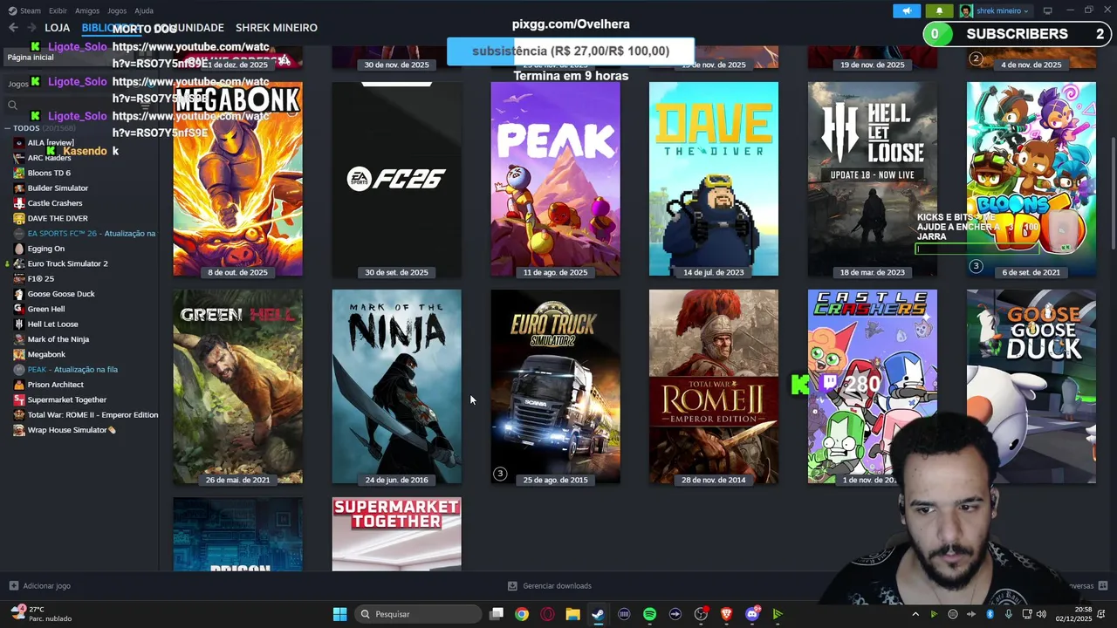Select Builder Simulator in the game list
Viewport: 1117px width, 628px height.
coord(58,188)
